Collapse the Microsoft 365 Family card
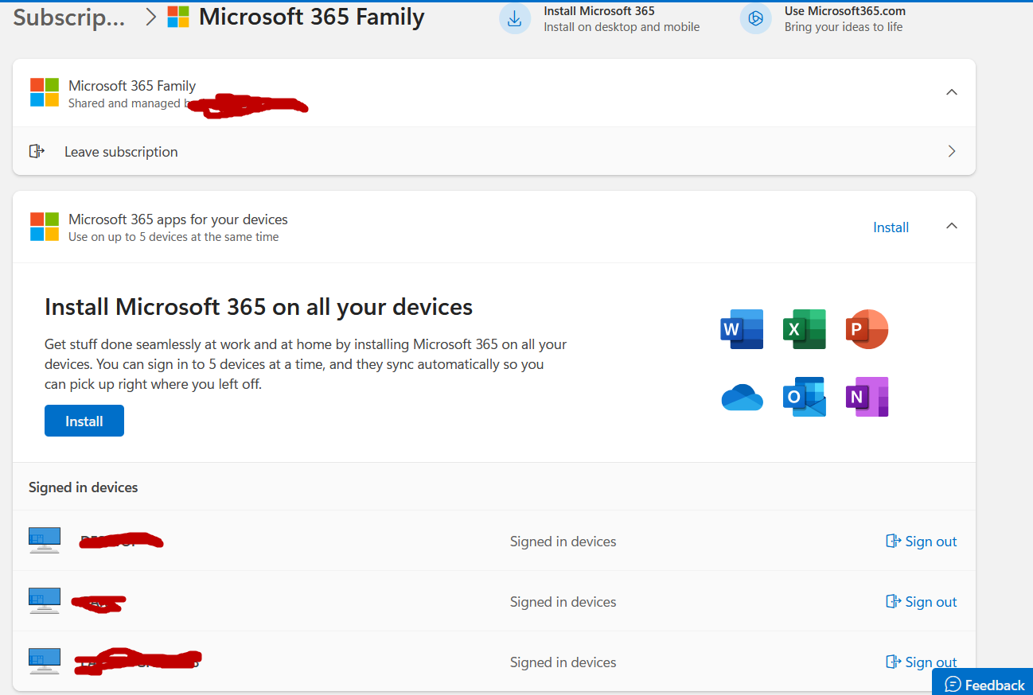Image resolution: width=1033 pixels, height=695 pixels. (x=951, y=92)
